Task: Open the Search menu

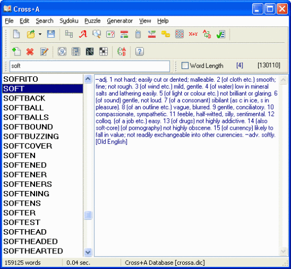Action: pyautogui.click(x=45, y=21)
